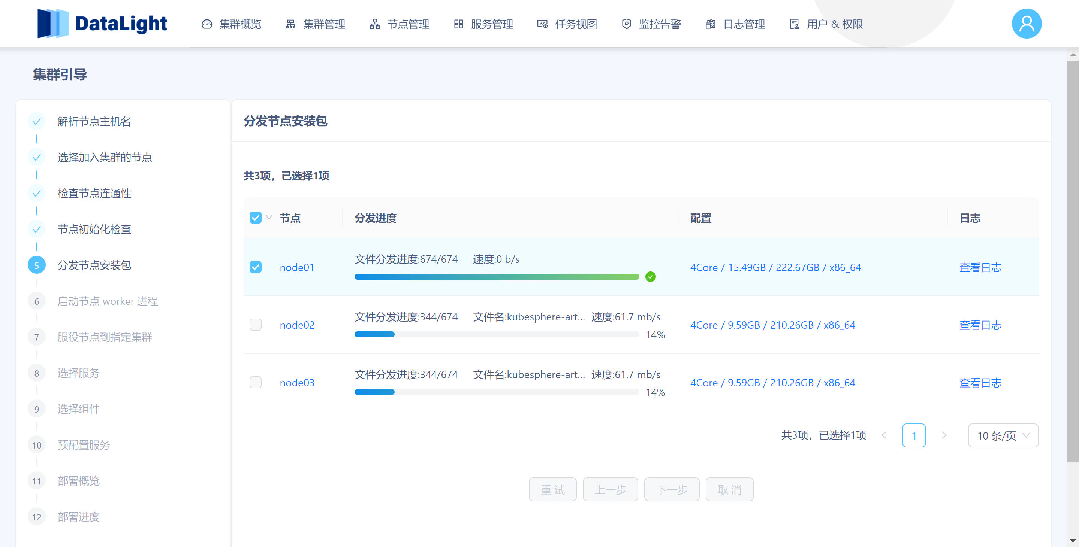Click the 重试 retry button
The height and width of the screenshot is (547, 1079).
[x=553, y=490]
